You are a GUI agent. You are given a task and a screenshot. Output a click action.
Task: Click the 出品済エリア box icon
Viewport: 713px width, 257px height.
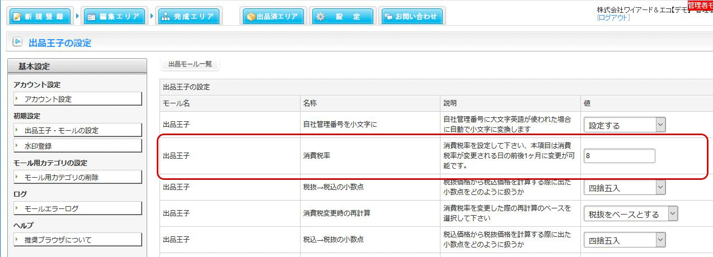click(251, 17)
